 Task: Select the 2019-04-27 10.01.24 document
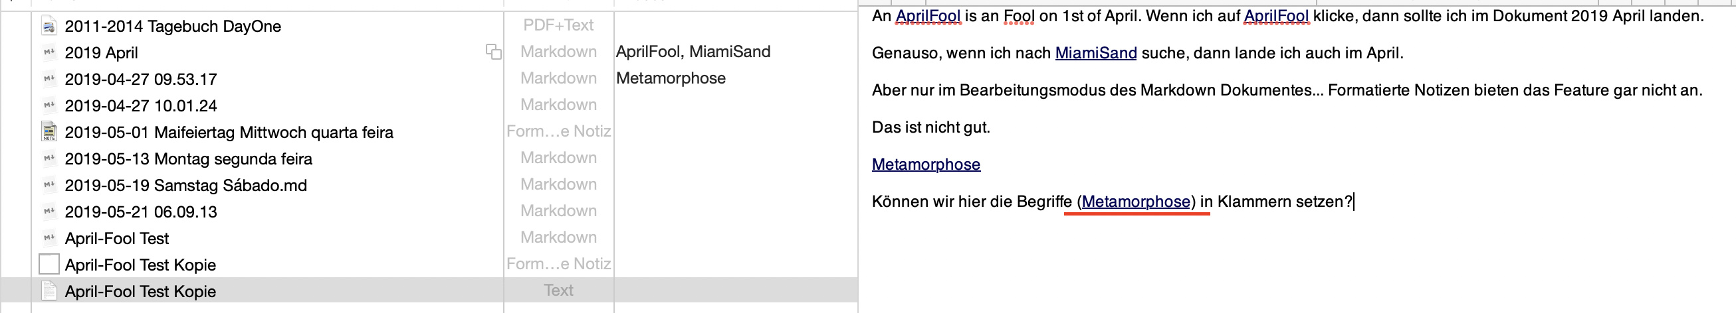[141, 105]
